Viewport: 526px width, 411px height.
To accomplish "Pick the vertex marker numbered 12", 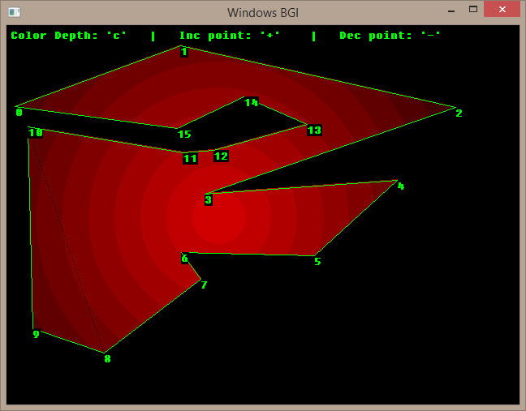I will [221, 156].
